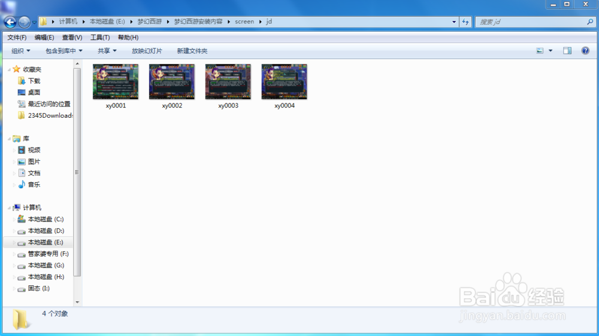Screen dimensions: 599x336
Task: Select the xy0004 image thumbnail
Action: (x=284, y=82)
